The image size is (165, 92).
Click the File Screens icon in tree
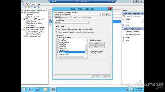click(x=27, y=21)
